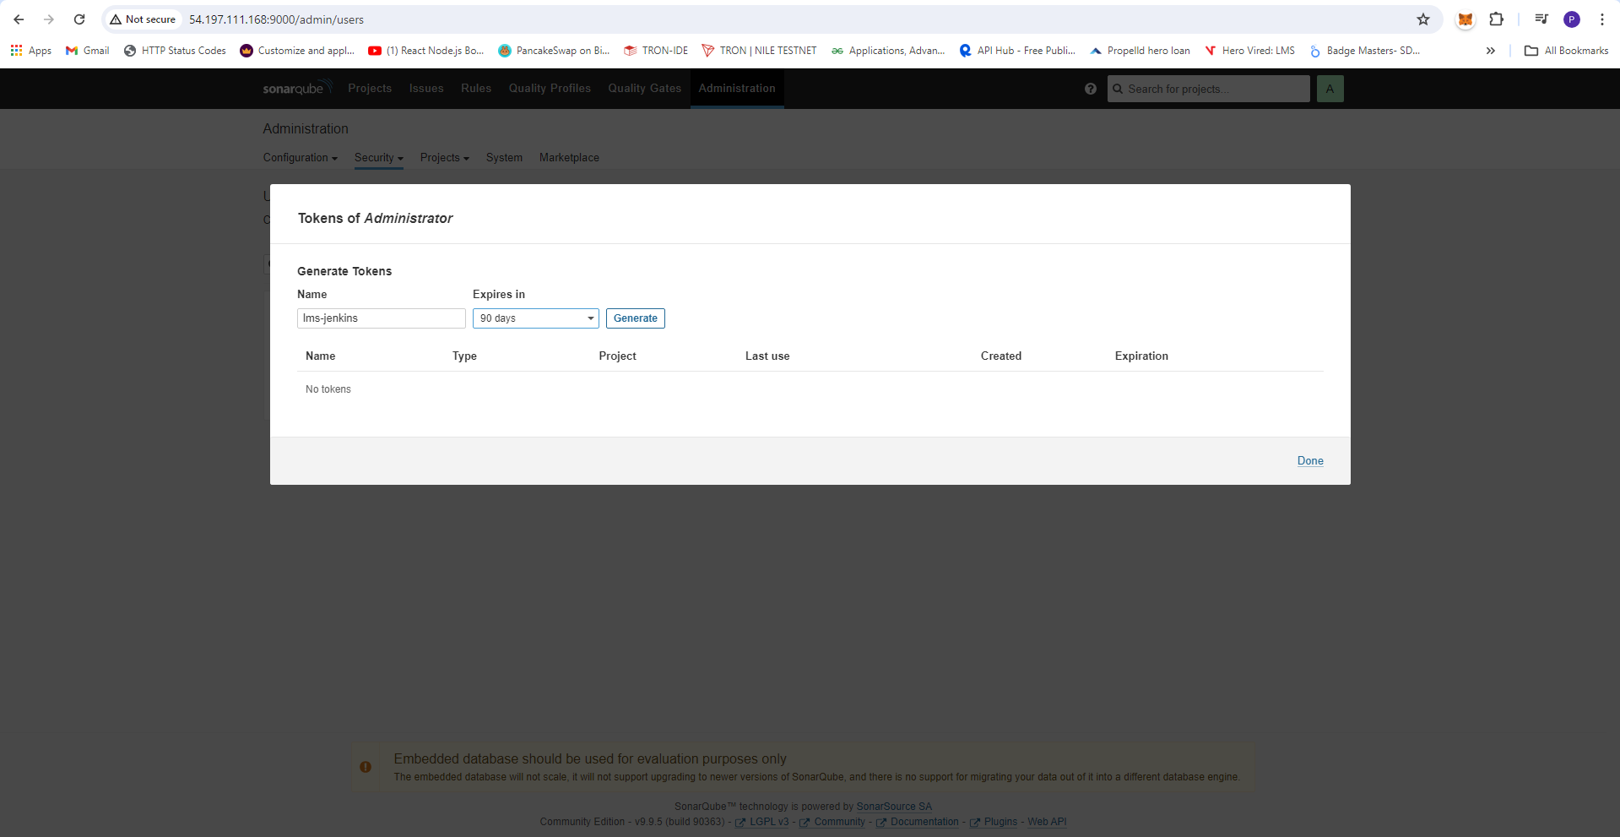Click Done to close the tokens dialog
1620x837 pixels.
(1310, 460)
